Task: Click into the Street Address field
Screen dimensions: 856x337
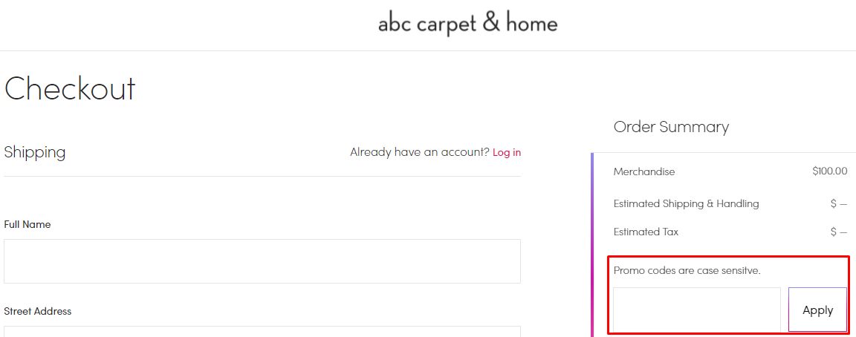Action: 262,331
